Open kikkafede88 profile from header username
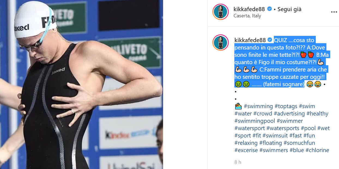The height and width of the screenshot is (169, 339). pyautogui.click(x=250, y=9)
